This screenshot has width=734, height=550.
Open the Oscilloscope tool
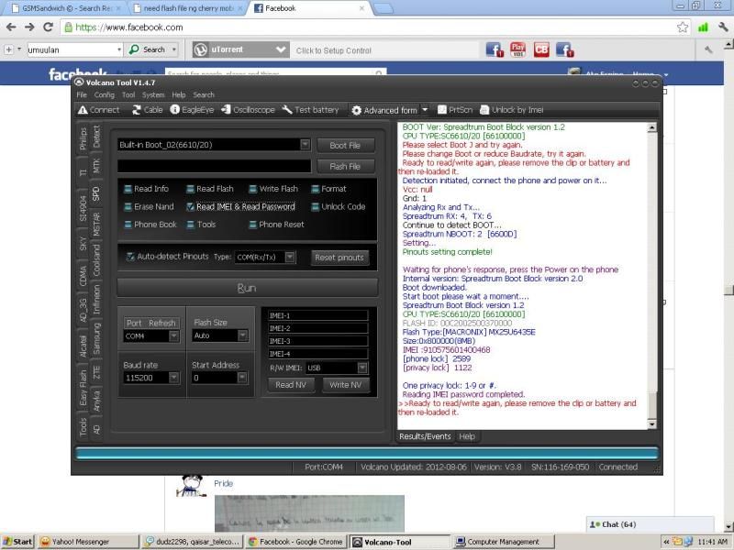pos(227,110)
